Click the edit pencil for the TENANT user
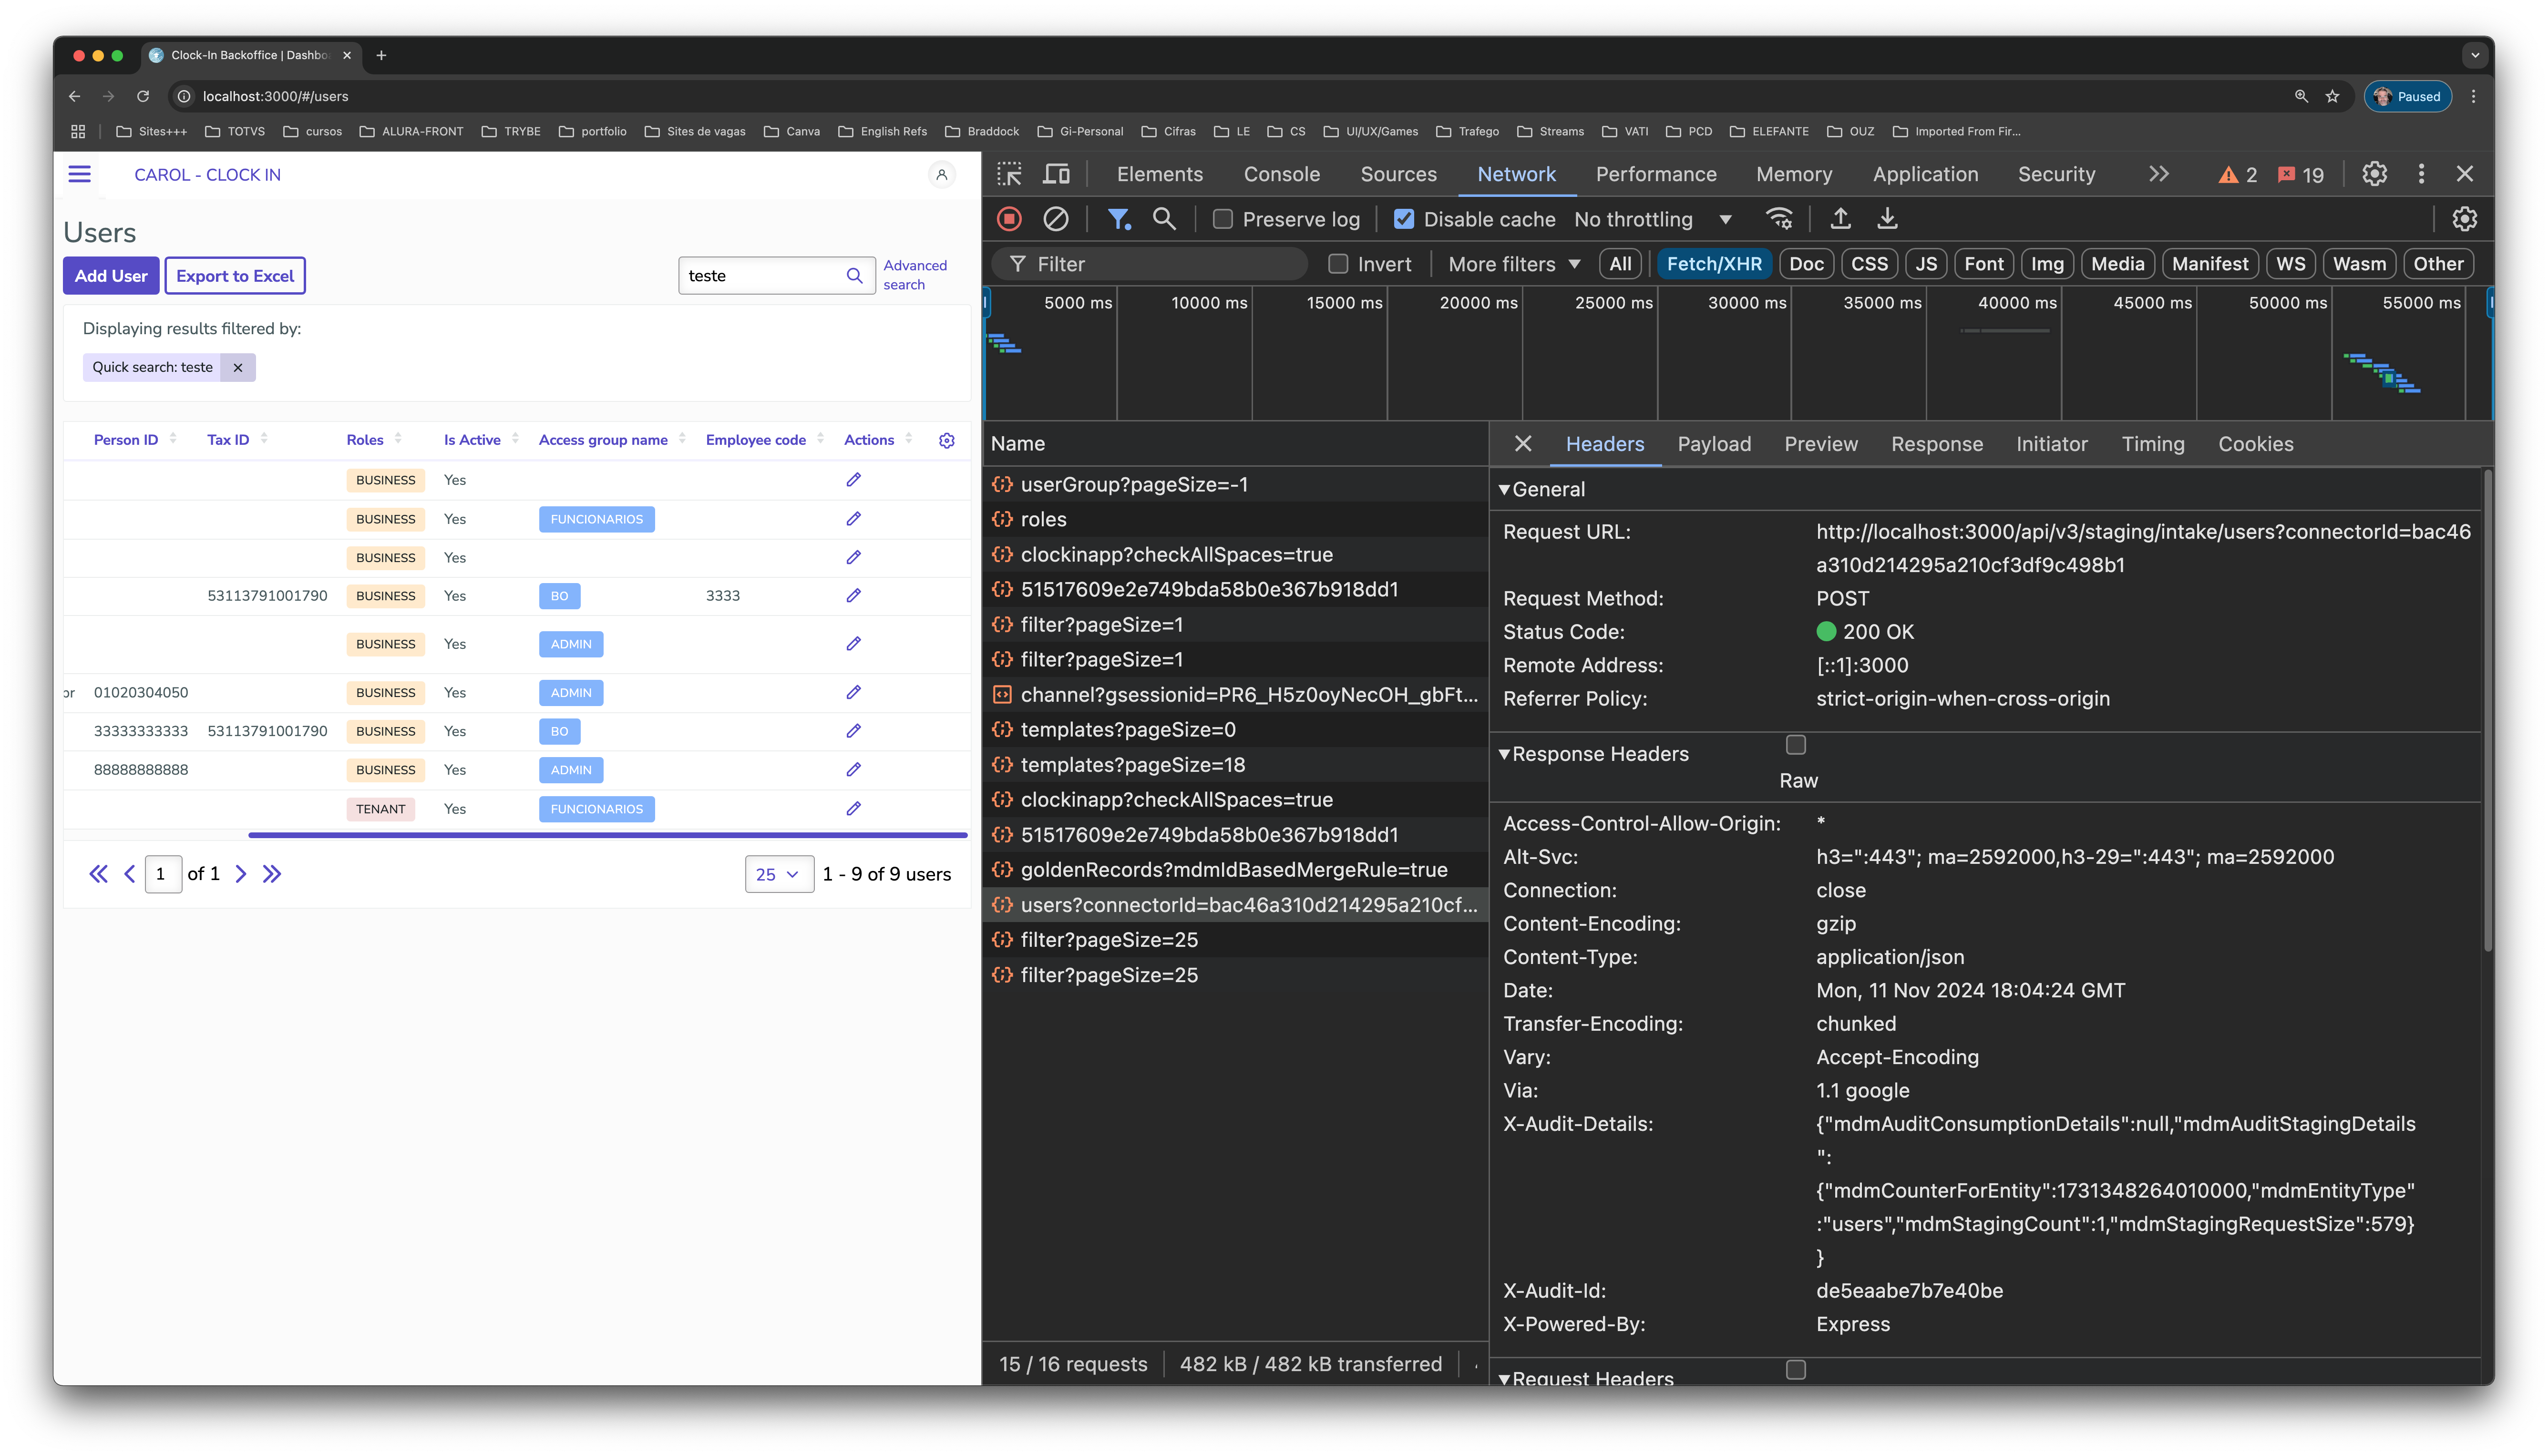Image resolution: width=2548 pixels, height=1456 pixels. 853,808
